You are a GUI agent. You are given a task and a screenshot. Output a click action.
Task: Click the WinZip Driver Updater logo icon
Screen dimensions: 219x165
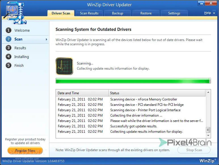coord(15,12)
